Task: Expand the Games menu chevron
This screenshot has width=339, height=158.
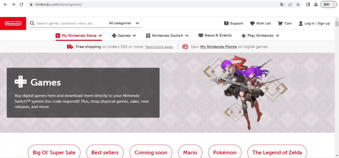Action: tap(134, 36)
